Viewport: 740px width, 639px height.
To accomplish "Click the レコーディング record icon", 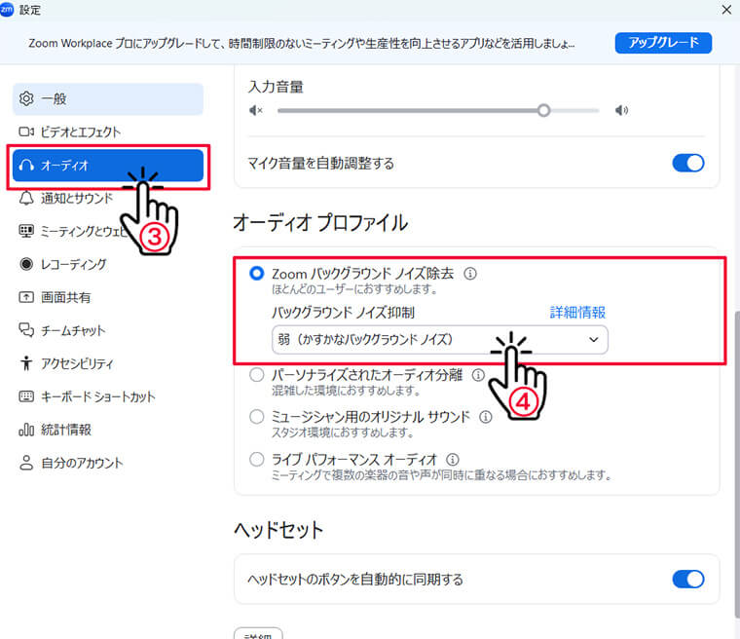I will click(27, 264).
